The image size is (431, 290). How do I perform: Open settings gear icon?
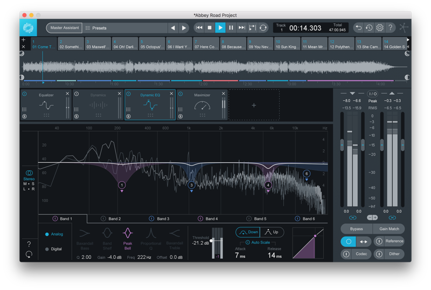(380, 27)
